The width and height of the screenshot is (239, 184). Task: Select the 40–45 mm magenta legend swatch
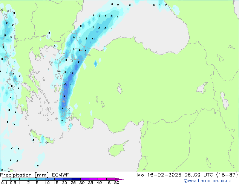[102, 179]
